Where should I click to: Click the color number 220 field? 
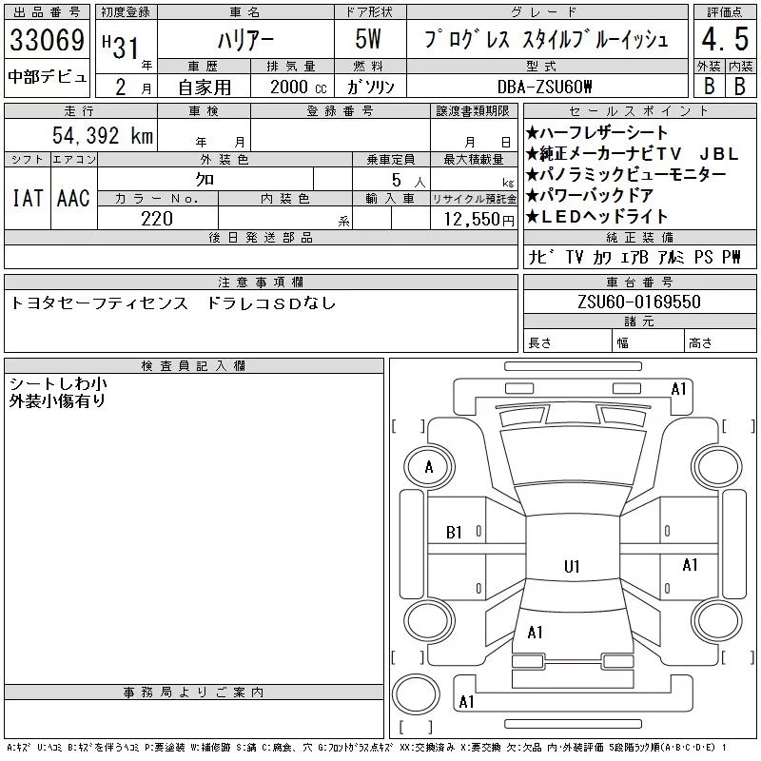(157, 219)
